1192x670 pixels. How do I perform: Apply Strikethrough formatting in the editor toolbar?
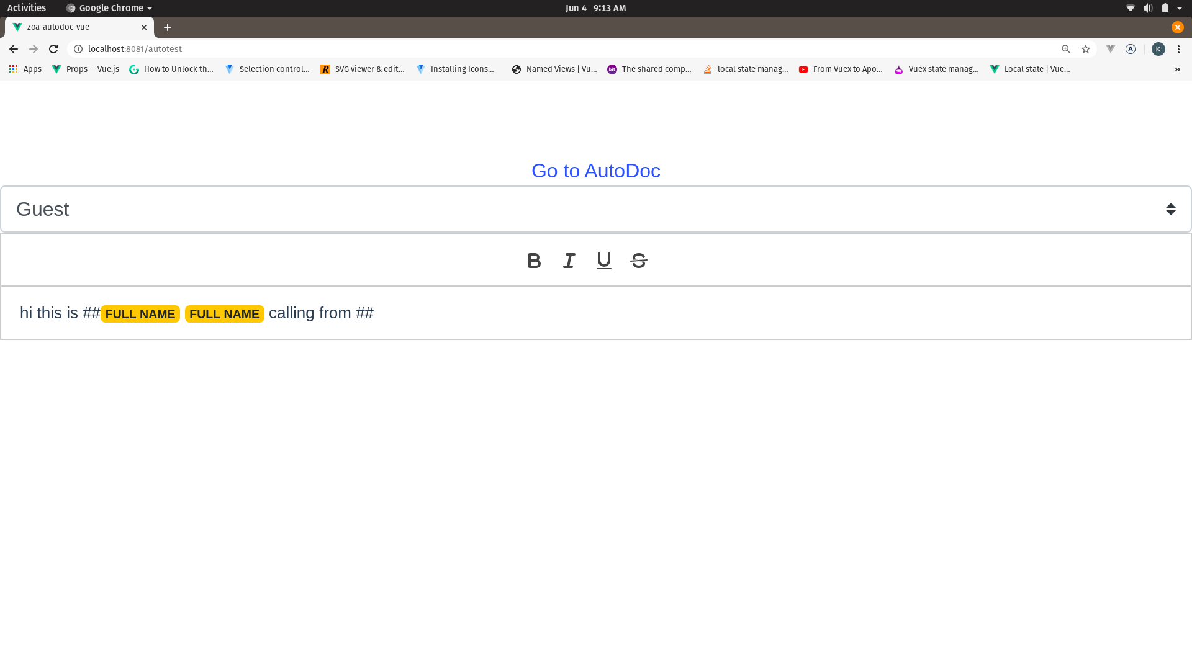point(638,261)
